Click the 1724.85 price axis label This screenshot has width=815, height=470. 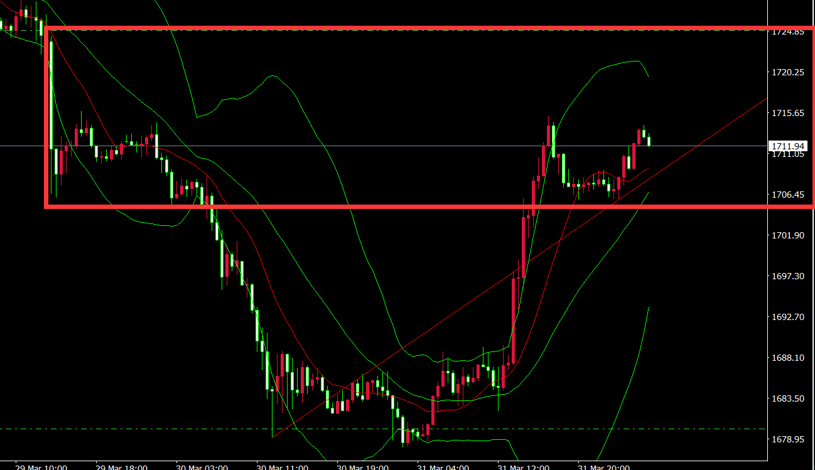tap(789, 32)
